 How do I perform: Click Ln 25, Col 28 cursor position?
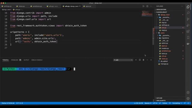138,103
